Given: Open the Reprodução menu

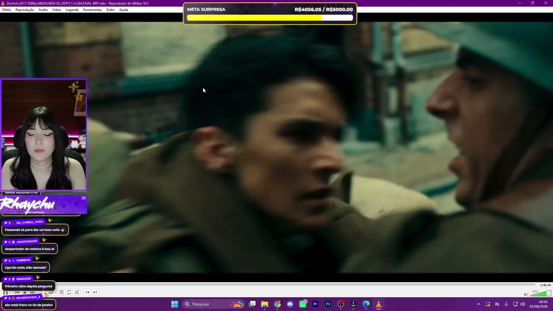Looking at the screenshot, I should [x=25, y=10].
